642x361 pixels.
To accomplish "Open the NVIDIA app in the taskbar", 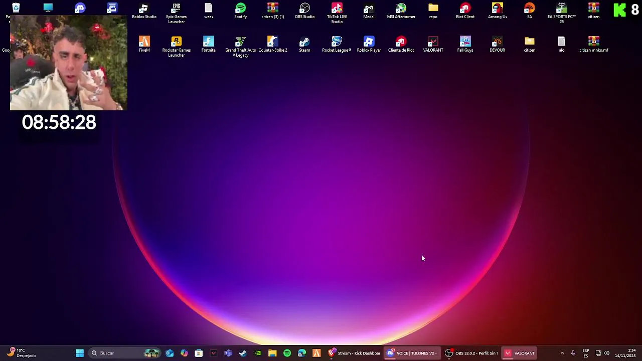I will pos(258,353).
